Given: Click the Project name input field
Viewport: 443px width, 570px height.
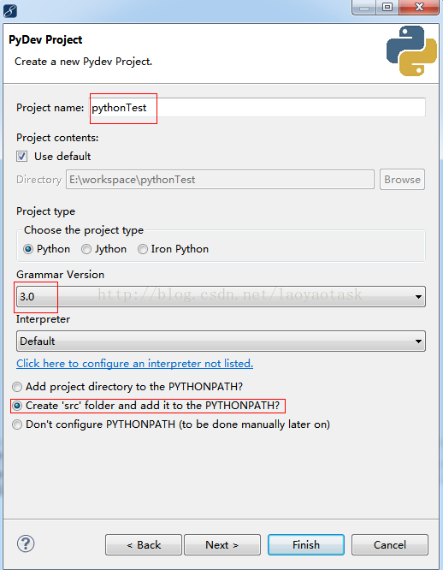Looking at the screenshot, I should [257, 108].
